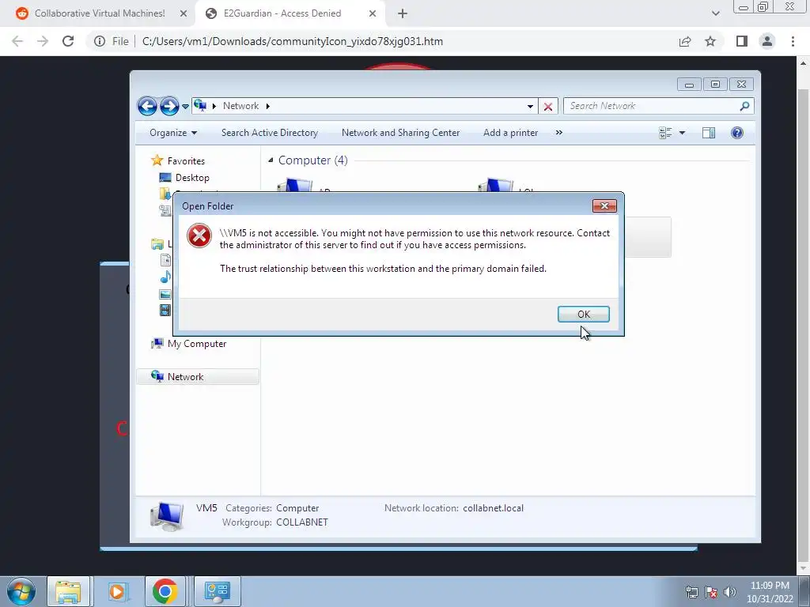Click Share this page icon
810x607 pixels.
pyautogui.click(x=685, y=41)
